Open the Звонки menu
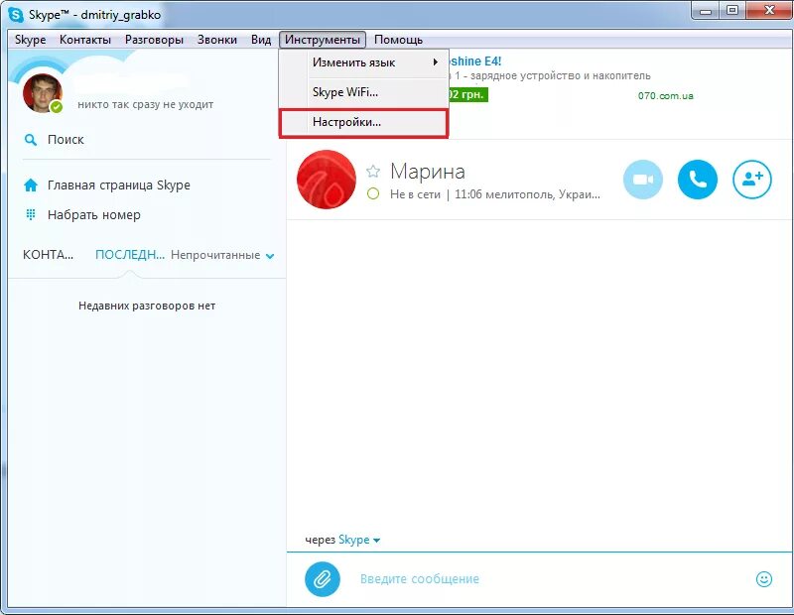Image resolution: width=794 pixels, height=615 pixels. [217, 40]
